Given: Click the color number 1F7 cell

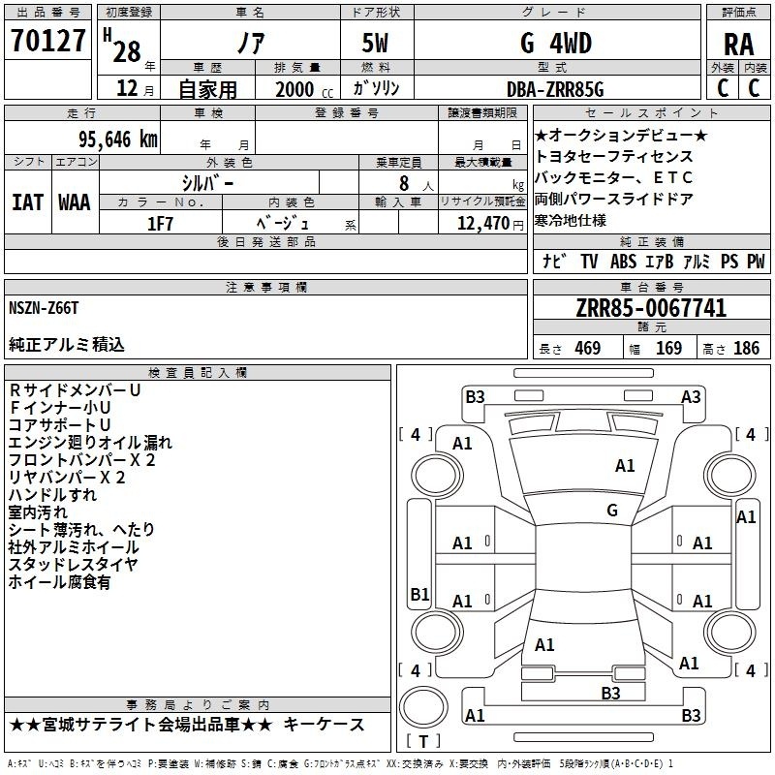Looking at the screenshot, I should pyautogui.click(x=161, y=224).
